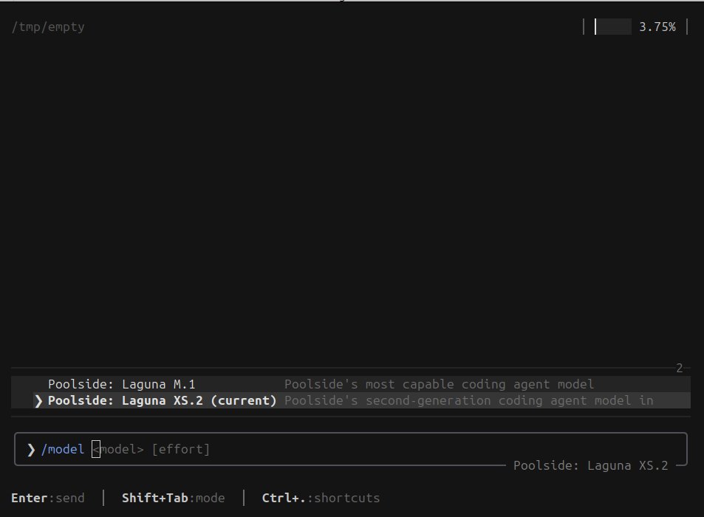The image size is (704, 517).
Task: Click the 3.75% usage value
Action: pos(657,27)
